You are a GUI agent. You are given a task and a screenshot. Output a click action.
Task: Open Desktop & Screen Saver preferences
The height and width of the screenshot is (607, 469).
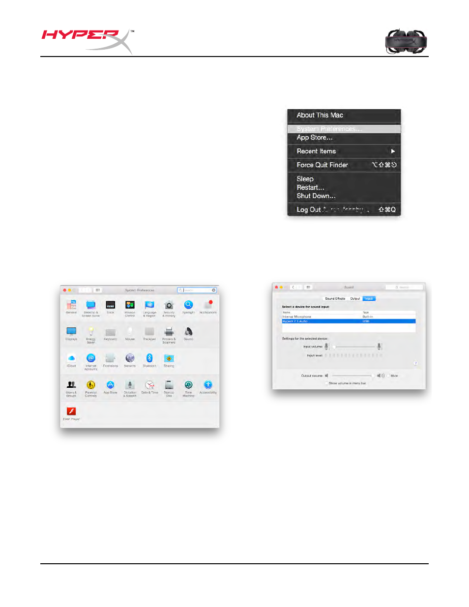pyautogui.click(x=91, y=308)
